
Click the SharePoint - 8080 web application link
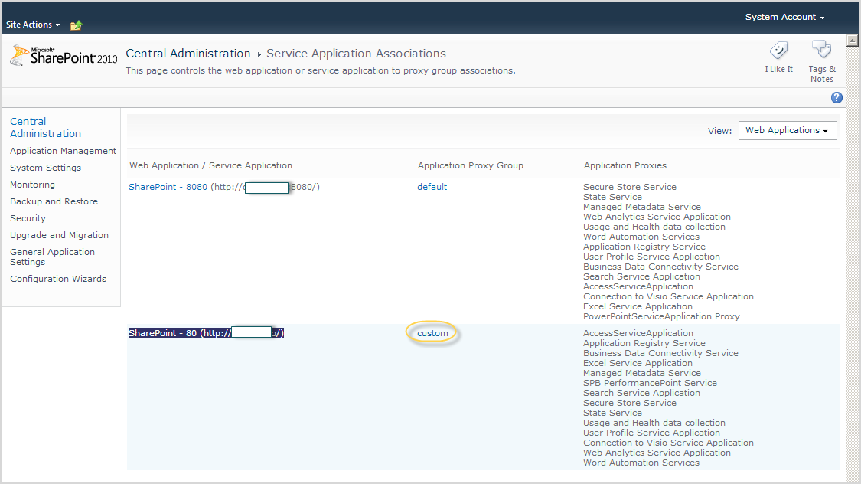(x=168, y=187)
